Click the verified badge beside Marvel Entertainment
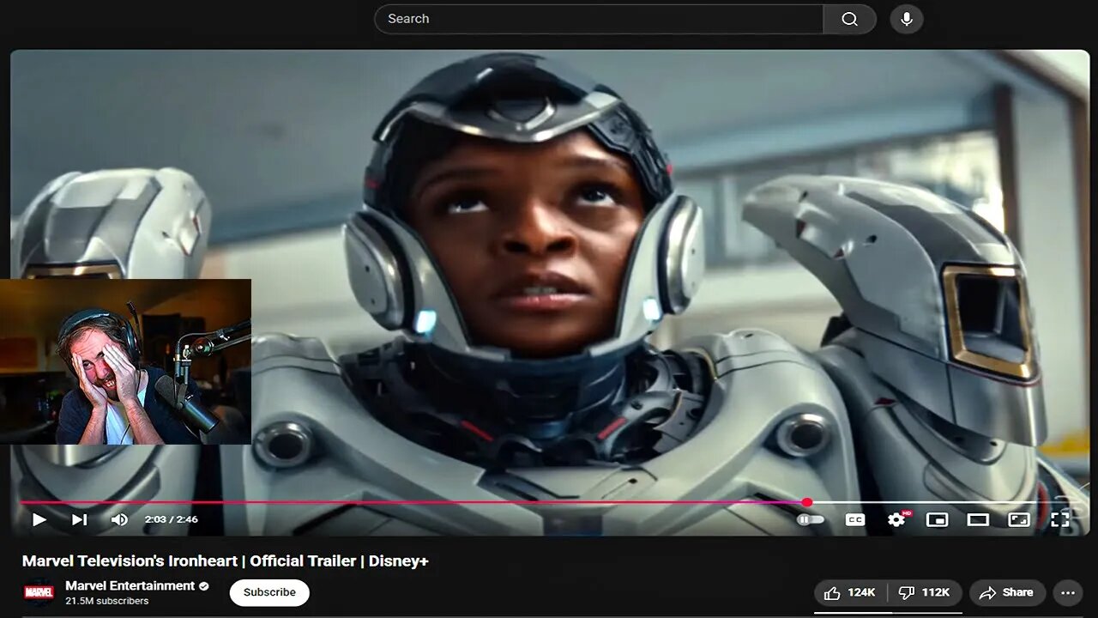The image size is (1098, 618). [x=204, y=586]
